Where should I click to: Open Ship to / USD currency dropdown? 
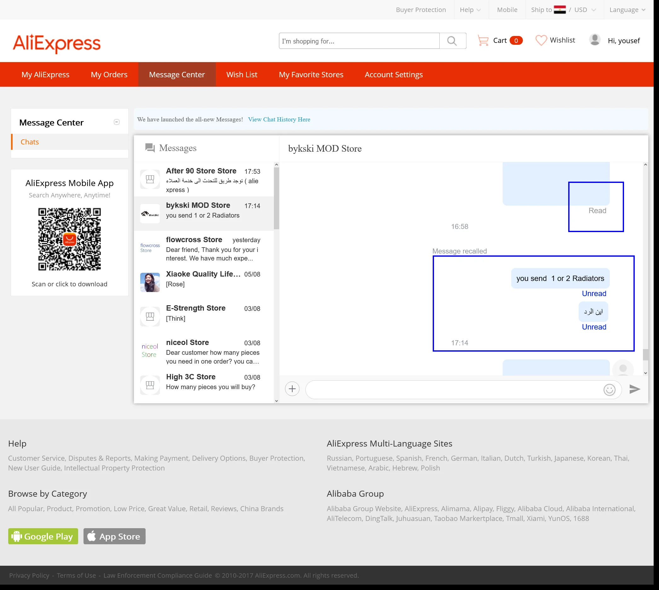click(564, 10)
